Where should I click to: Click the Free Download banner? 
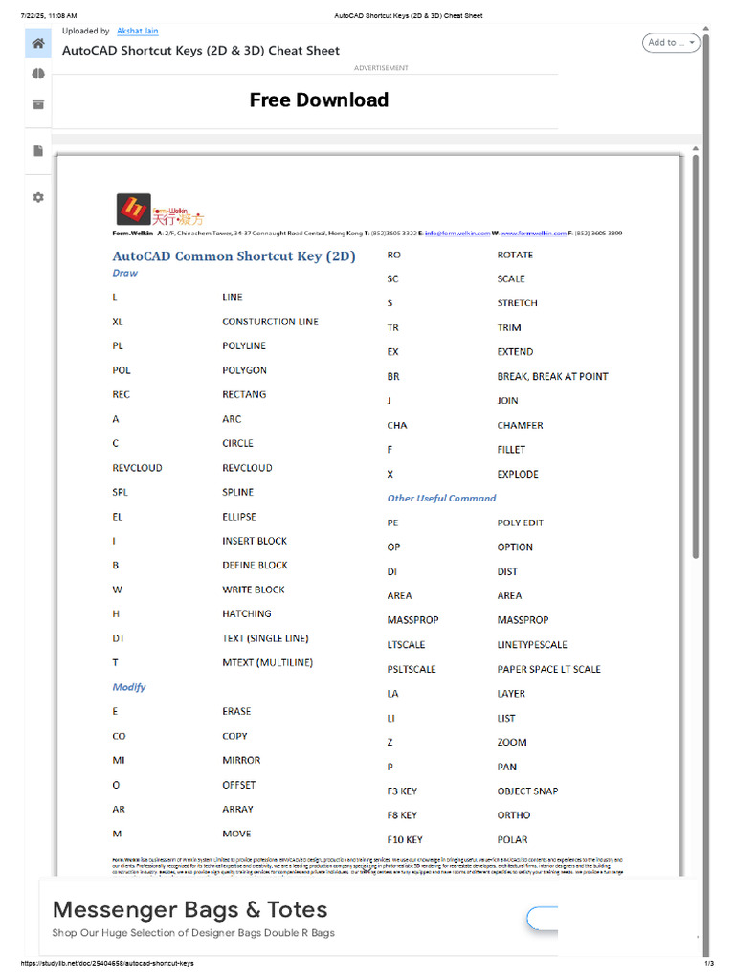(319, 100)
